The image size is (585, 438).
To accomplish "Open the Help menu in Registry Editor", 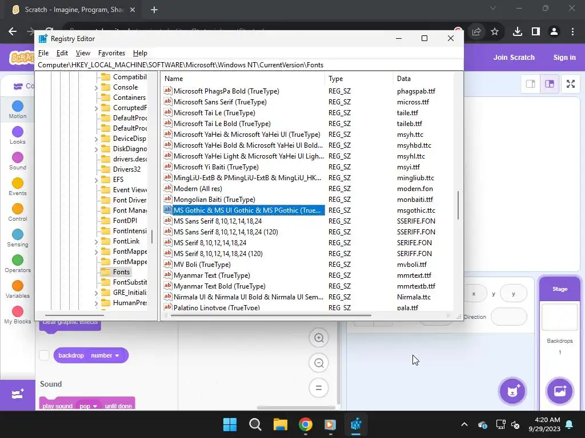I will coord(140,53).
